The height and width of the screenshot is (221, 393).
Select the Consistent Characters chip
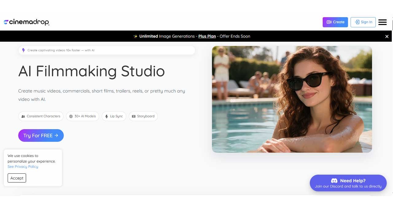[x=41, y=116]
